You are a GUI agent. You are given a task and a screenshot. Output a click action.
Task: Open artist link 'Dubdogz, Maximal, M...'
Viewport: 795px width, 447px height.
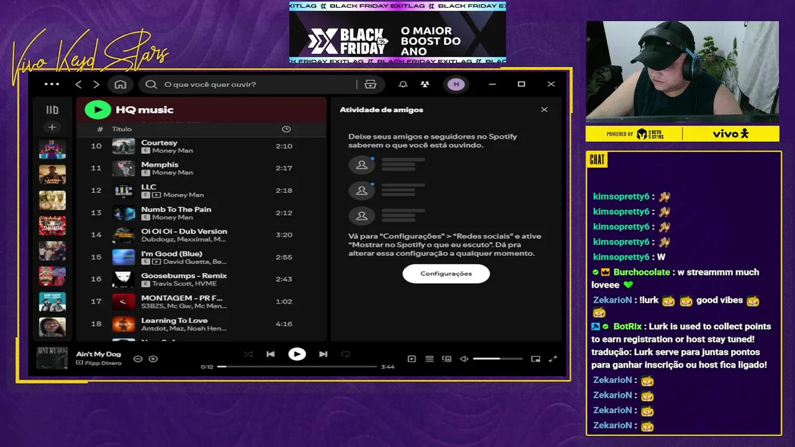tap(183, 239)
